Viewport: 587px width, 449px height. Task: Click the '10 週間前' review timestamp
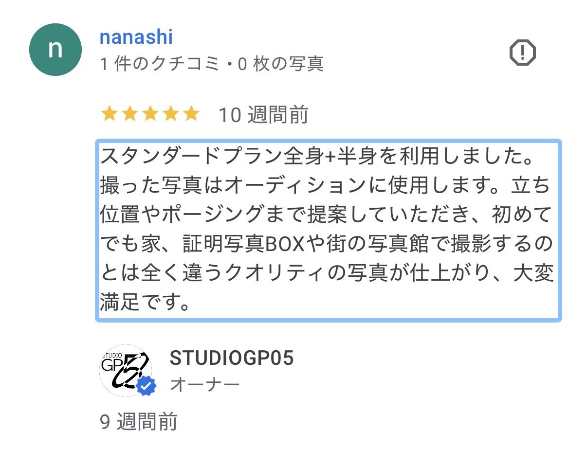pyautogui.click(x=263, y=115)
